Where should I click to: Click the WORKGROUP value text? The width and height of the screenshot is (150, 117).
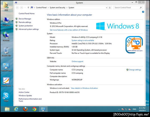pos(77,80)
